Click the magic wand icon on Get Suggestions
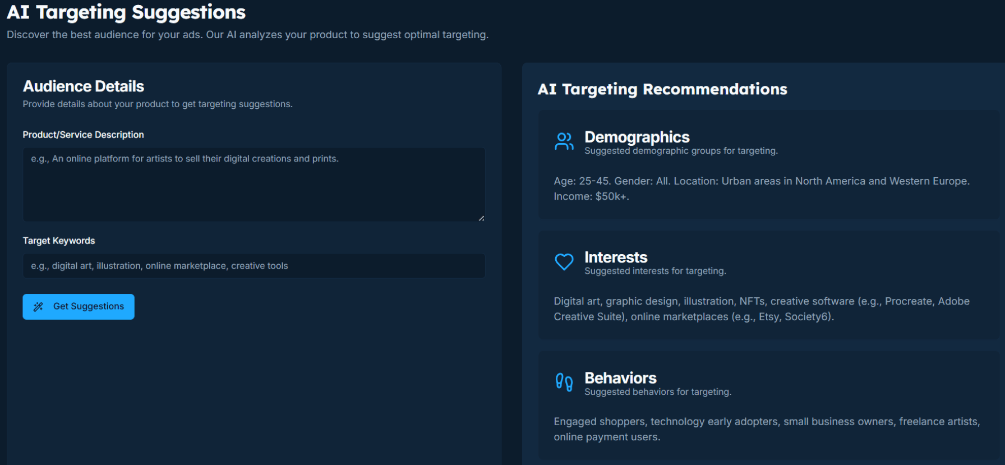1005x465 pixels. coord(38,307)
